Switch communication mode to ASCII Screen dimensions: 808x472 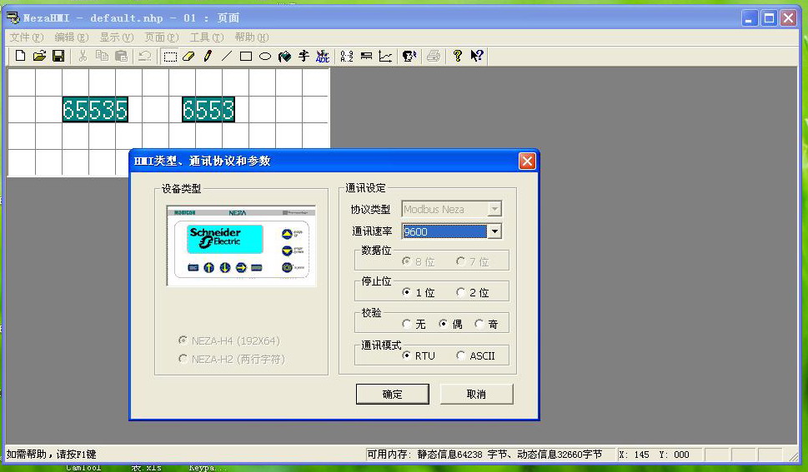click(462, 355)
